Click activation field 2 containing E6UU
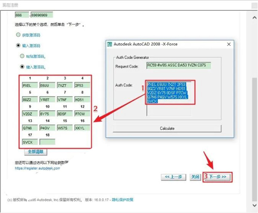Screen dimensions: 258x213 pos(47,85)
